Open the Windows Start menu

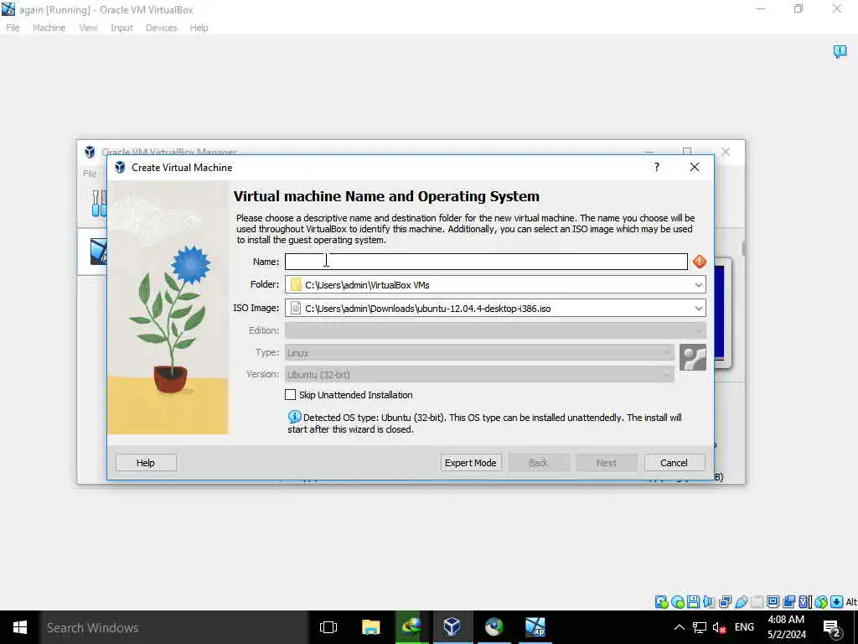[20, 627]
